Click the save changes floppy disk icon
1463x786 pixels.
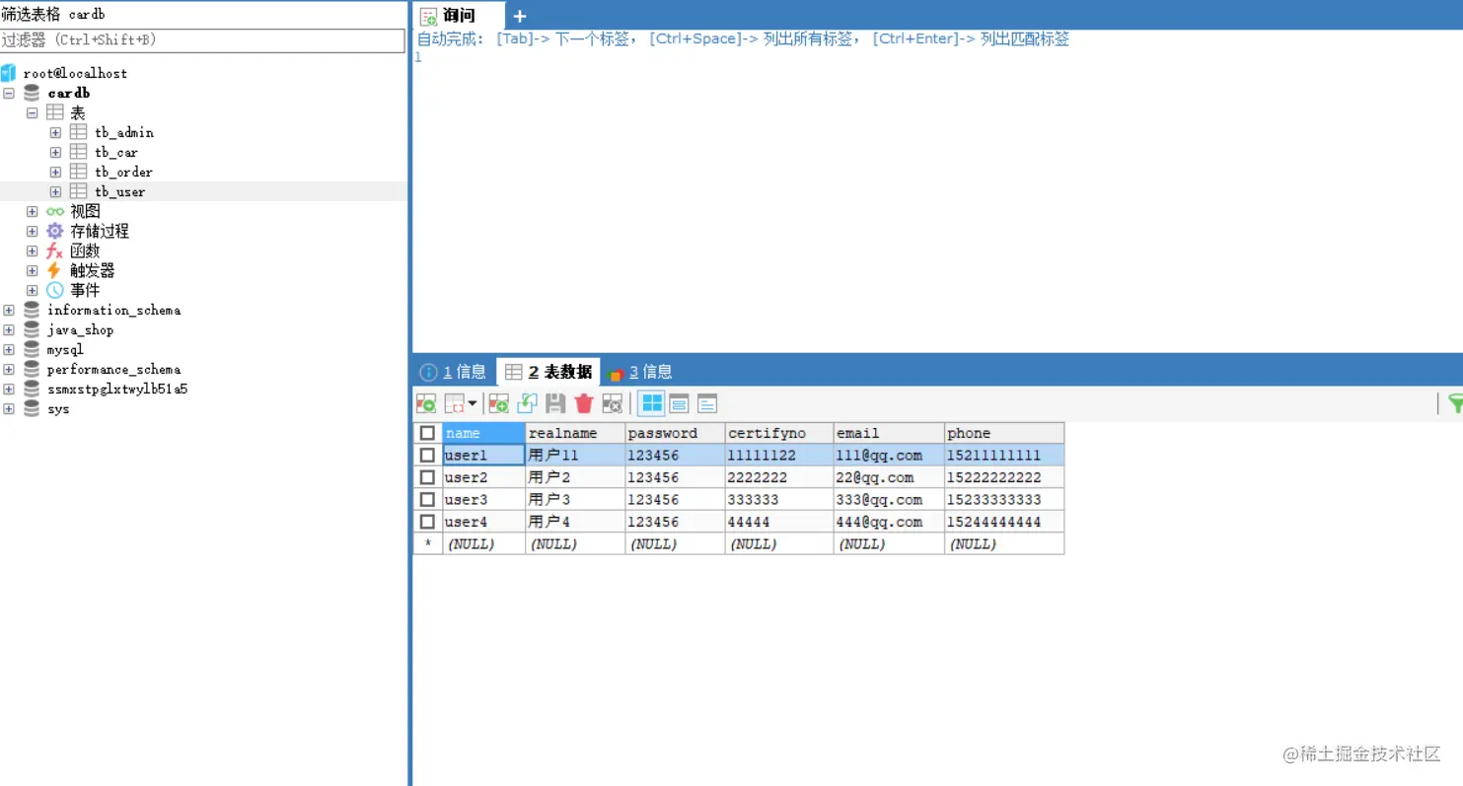click(x=555, y=403)
